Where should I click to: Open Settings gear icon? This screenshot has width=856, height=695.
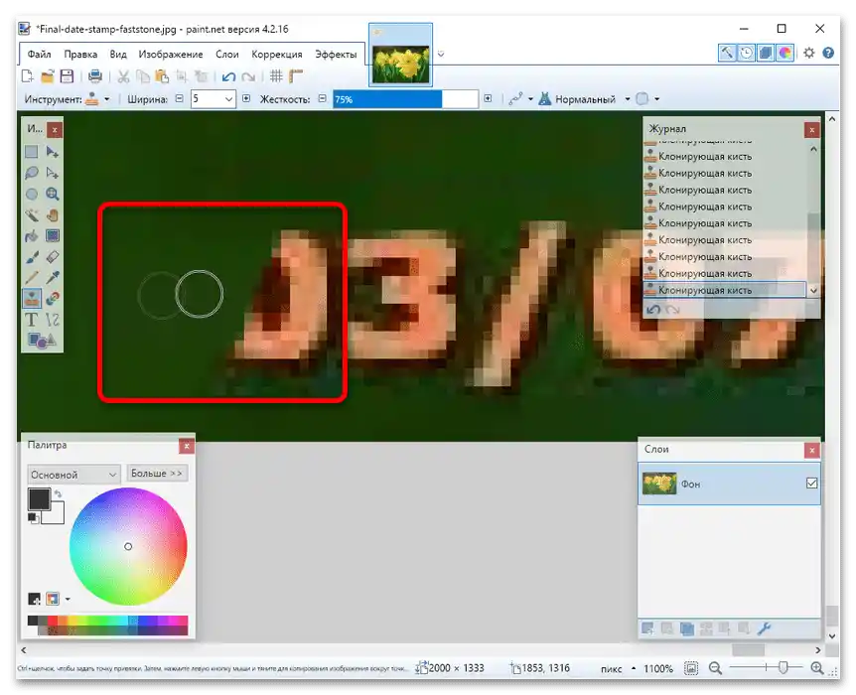pyautogui.click(x=809, y=53)
